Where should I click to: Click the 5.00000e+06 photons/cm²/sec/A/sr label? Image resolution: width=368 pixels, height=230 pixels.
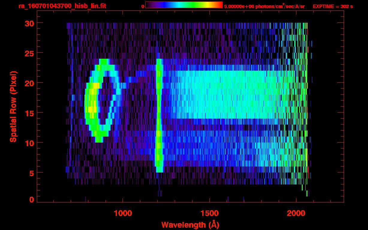264,6
